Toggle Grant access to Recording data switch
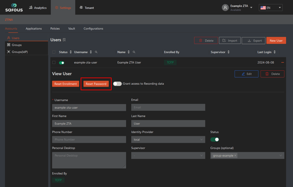 [117, 84]
